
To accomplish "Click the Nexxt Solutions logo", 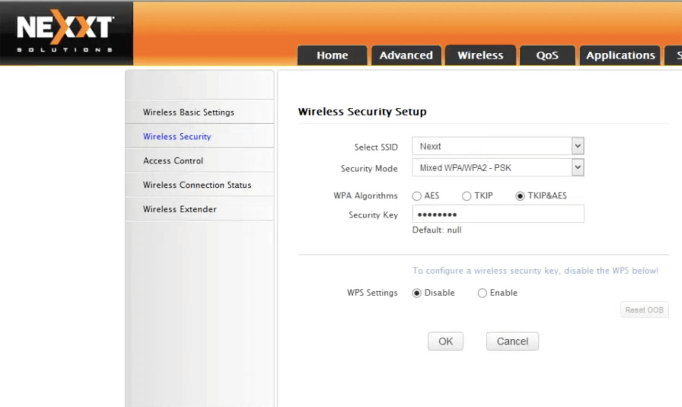I will (x=65, y=33).
